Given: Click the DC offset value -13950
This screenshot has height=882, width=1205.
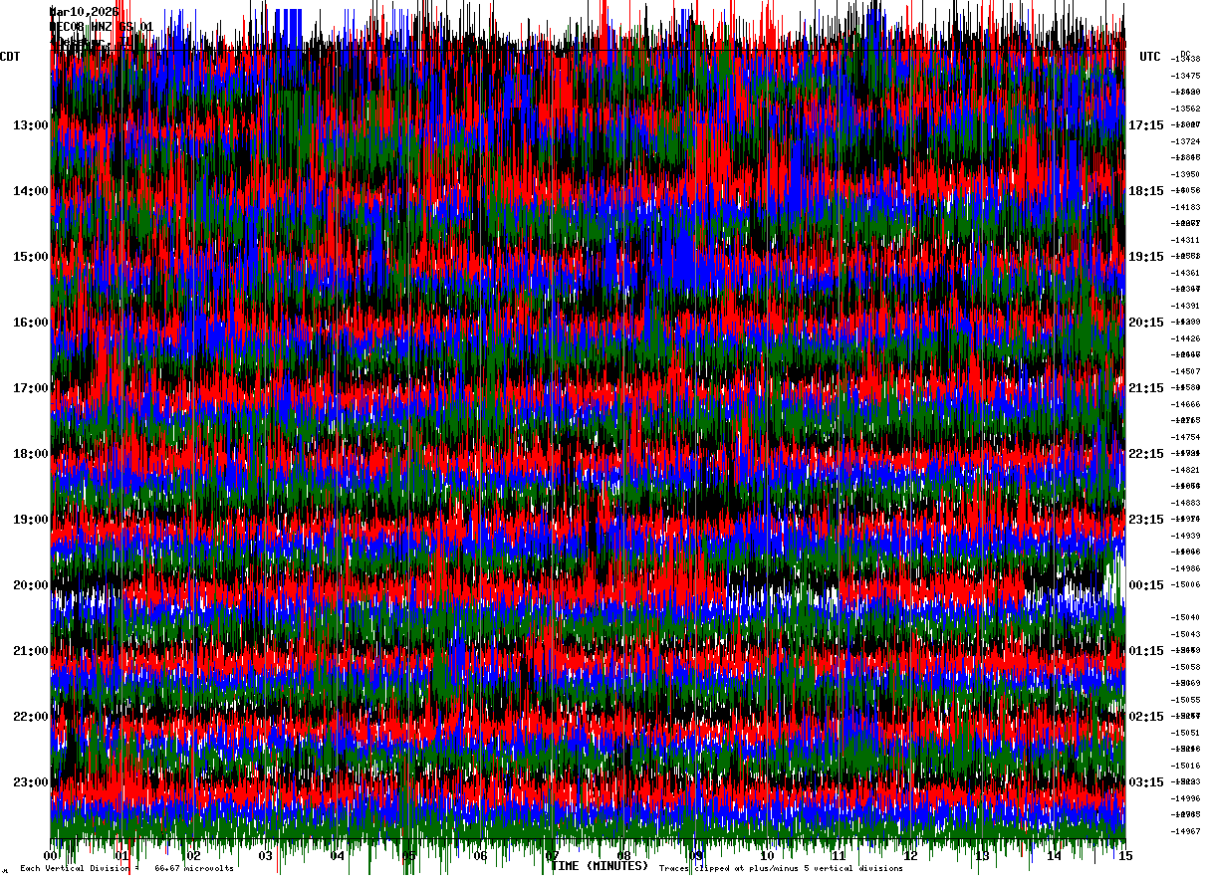Looking at the screenshot, I should click(1185, 174).
